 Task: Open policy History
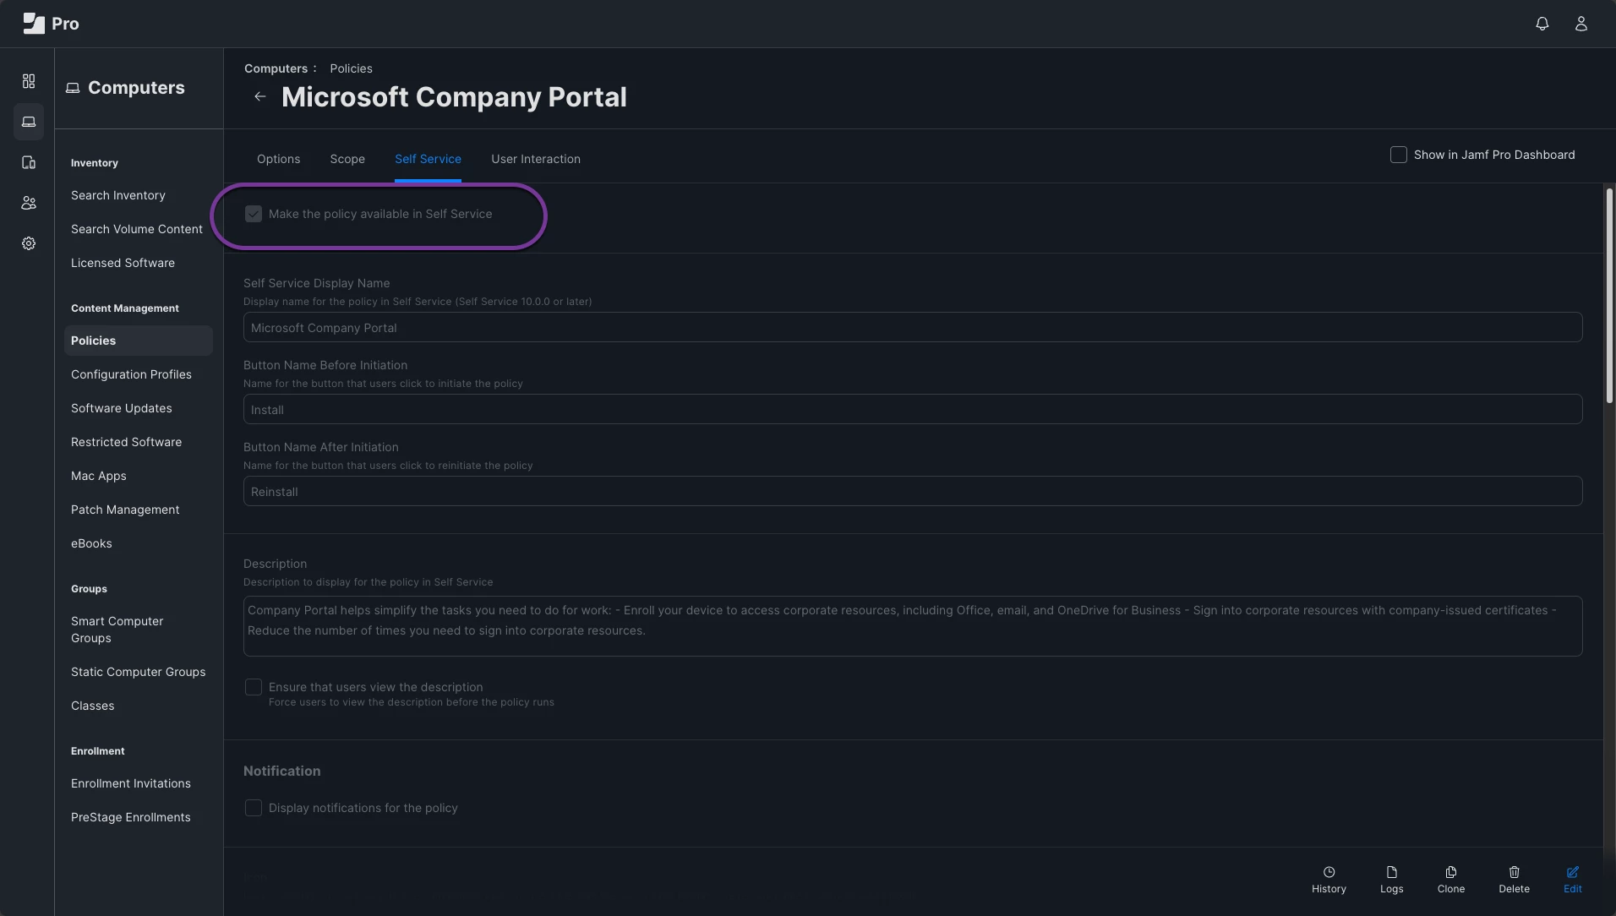coord(1329,880)
